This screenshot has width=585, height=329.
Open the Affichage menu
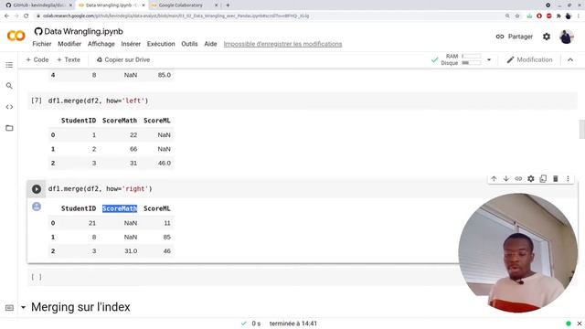click(x=101, y=44)
